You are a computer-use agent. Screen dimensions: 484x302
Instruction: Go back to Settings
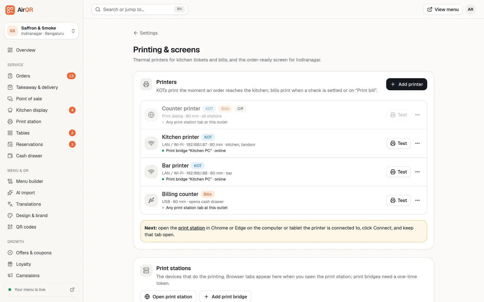(146, 33)
